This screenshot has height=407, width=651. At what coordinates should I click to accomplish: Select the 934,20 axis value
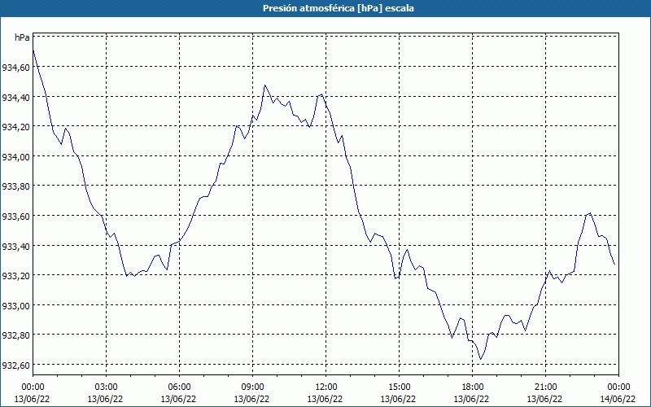[15, 127]
